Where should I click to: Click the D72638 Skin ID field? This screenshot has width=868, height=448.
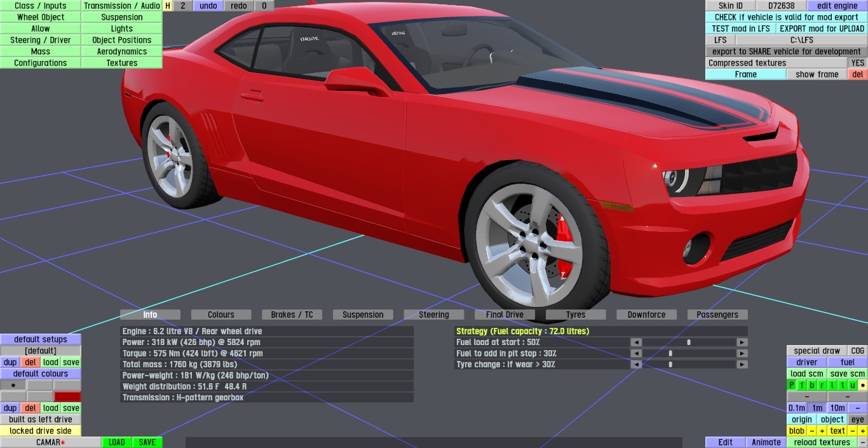(782, 6)
